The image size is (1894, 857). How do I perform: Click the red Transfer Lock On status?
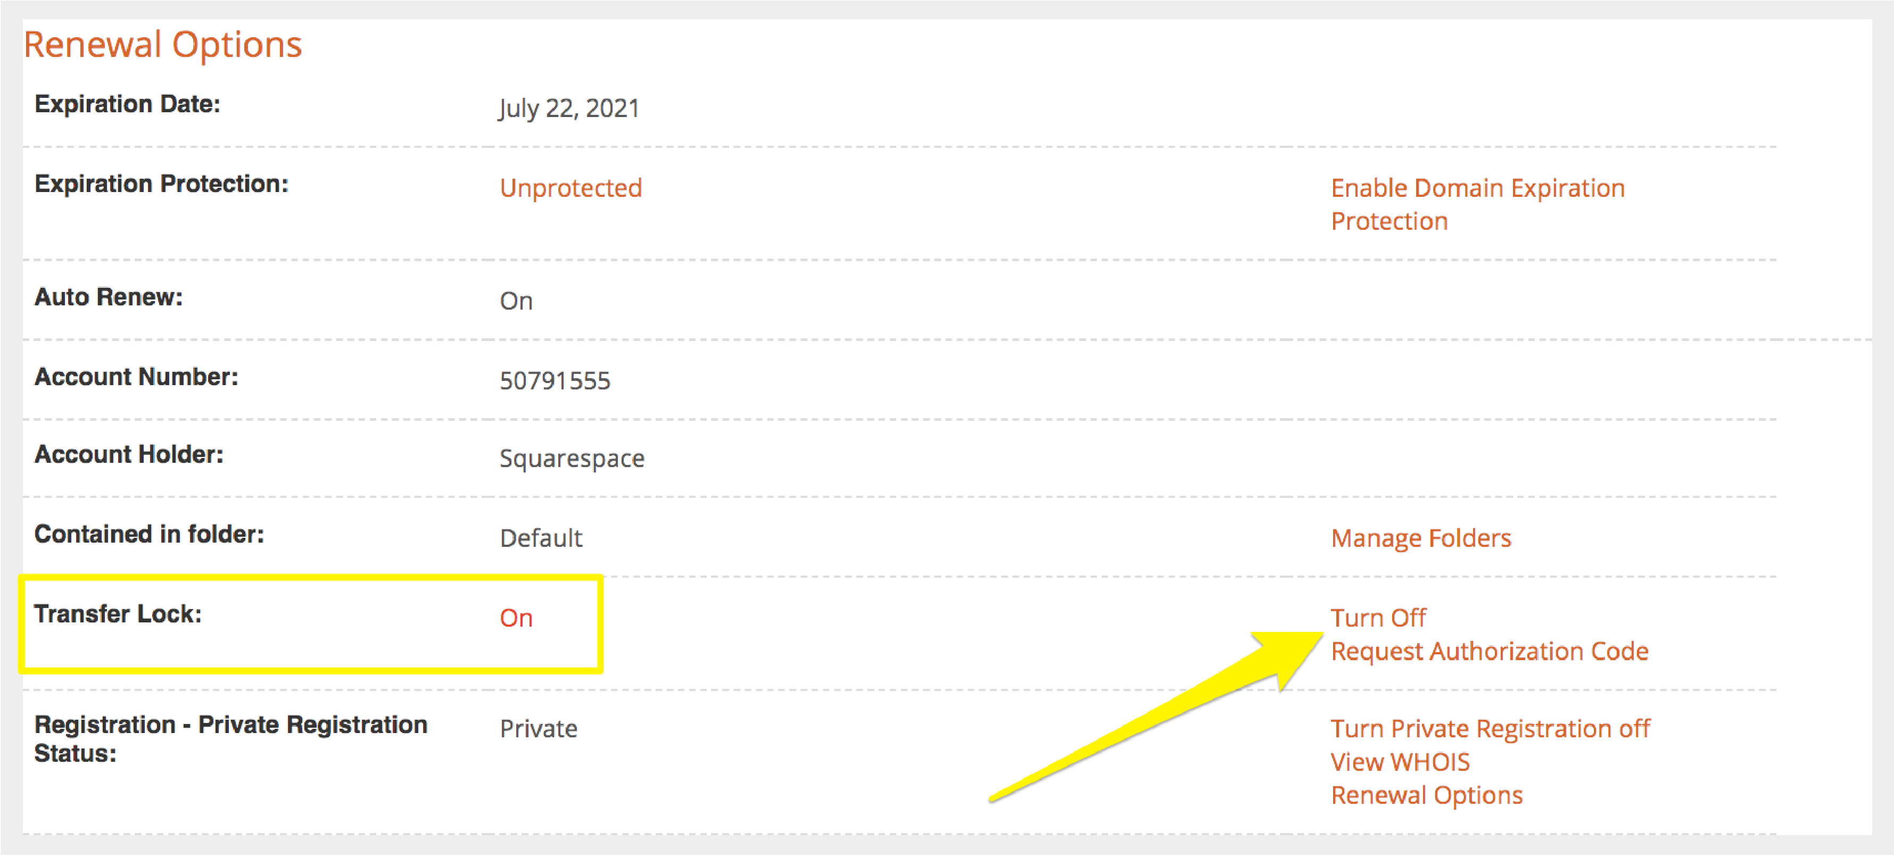(x=516, y=618)
